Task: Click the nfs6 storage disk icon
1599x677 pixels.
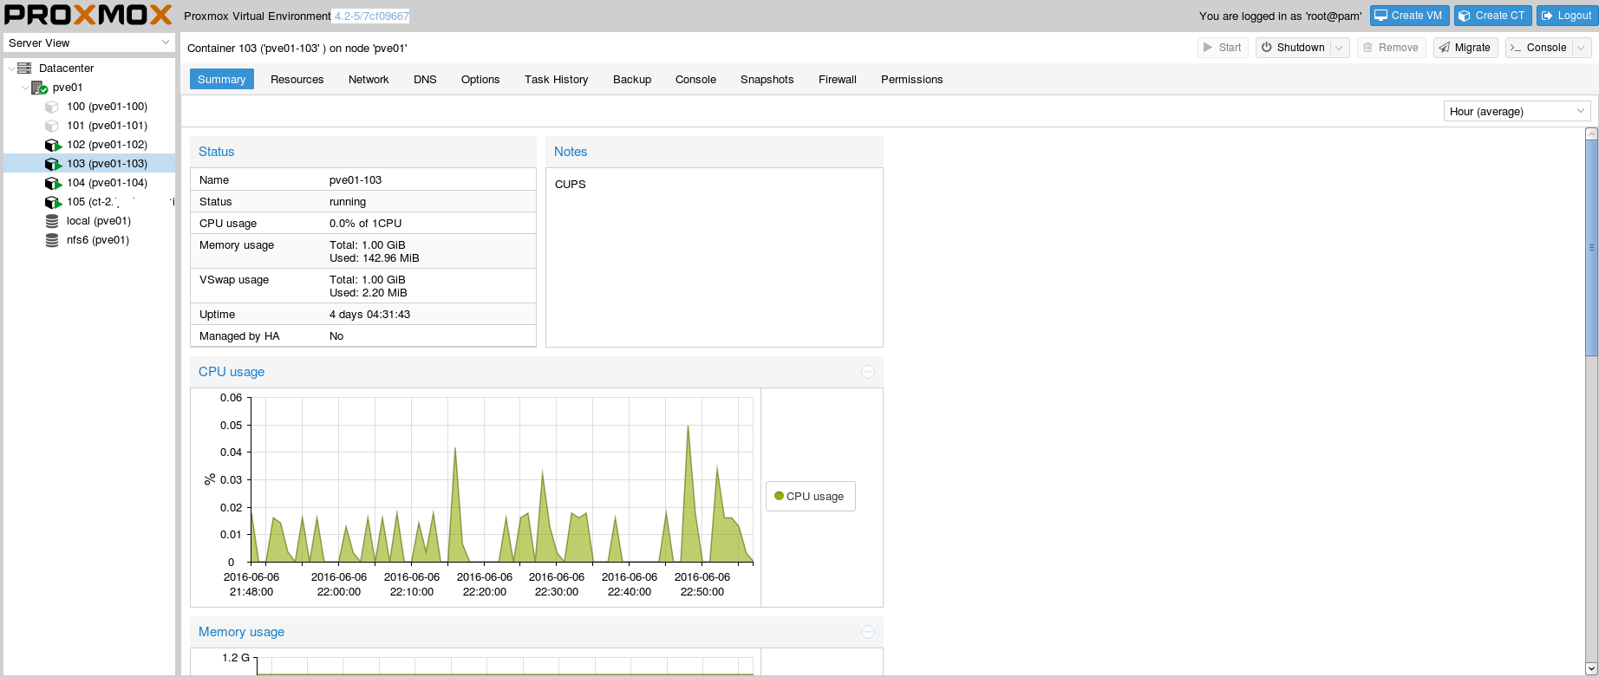Action: [x=52, y=240]
